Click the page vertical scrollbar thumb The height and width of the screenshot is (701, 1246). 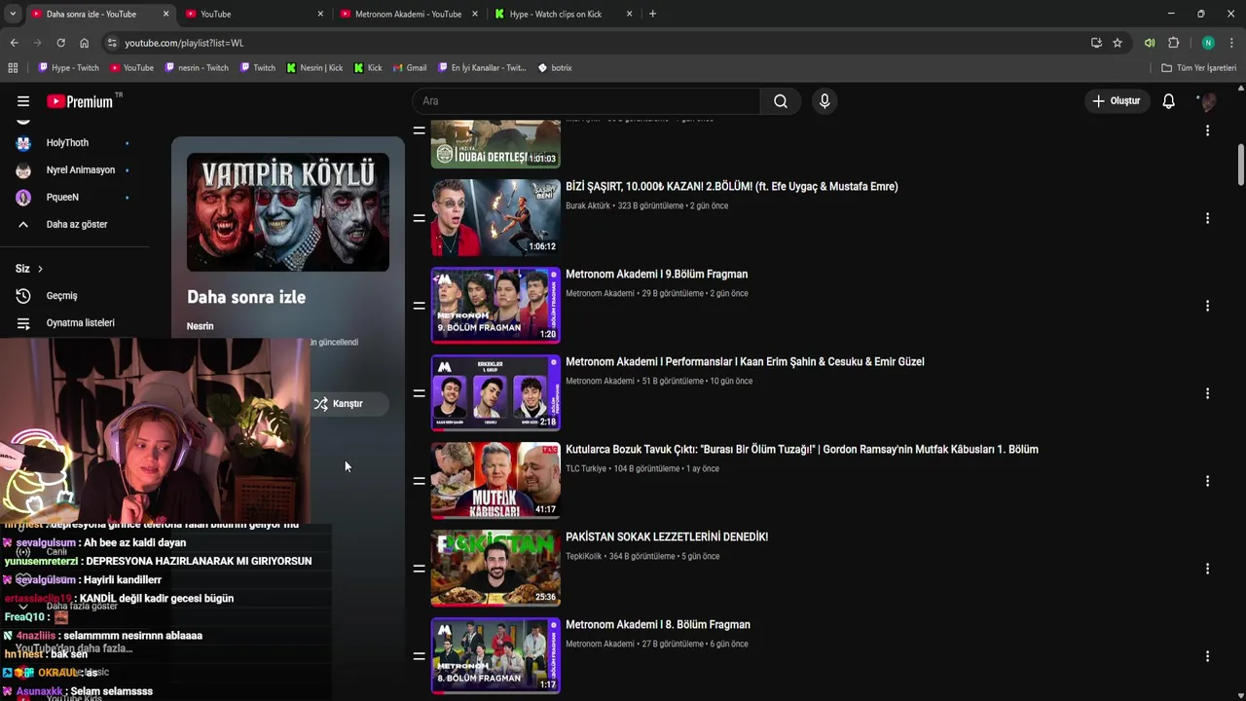click(1241, 164)
